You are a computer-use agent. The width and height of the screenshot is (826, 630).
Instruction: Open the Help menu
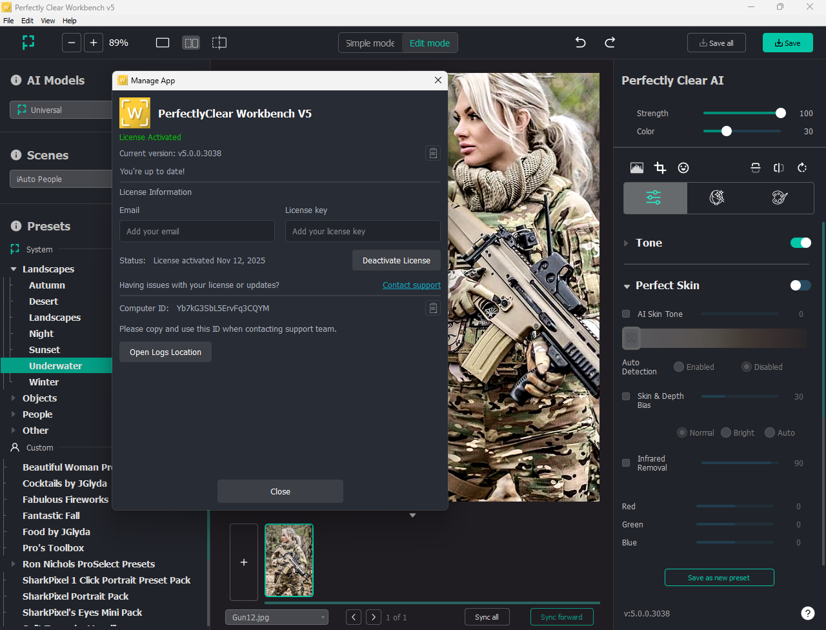tap(69, 21)
